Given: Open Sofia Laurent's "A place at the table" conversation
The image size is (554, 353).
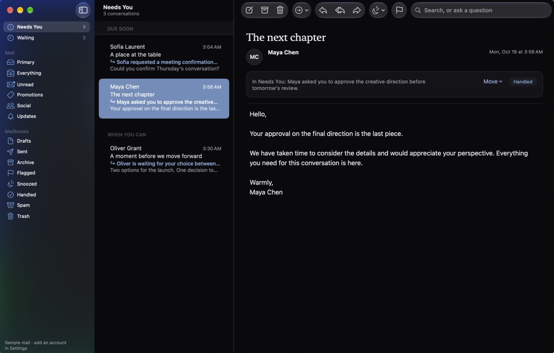Looking at the screenshot, I should [164, 58].
